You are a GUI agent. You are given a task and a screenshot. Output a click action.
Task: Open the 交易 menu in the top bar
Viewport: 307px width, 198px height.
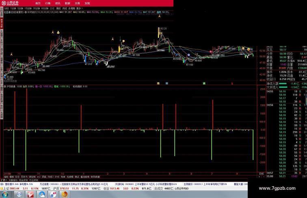[x=77, y=3]
